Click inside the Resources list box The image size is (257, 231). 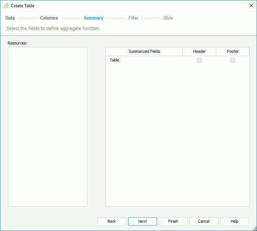point(48,127)
